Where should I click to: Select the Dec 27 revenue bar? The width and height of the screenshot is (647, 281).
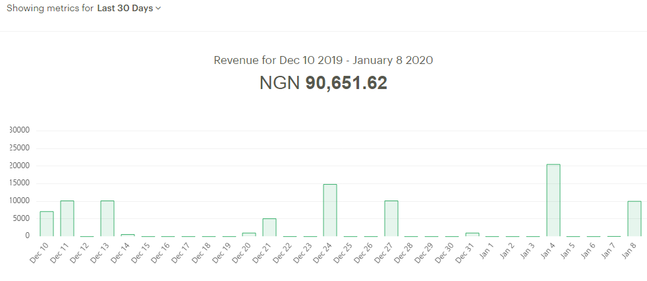tap(391, 218)
